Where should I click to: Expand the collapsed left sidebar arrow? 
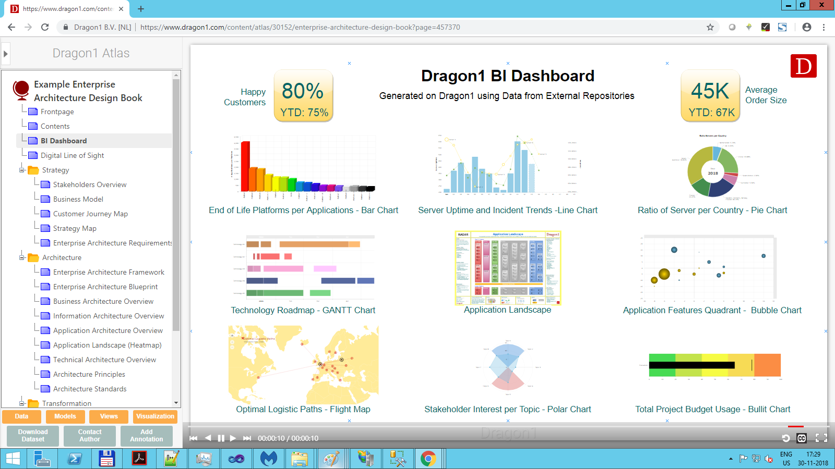5,54
